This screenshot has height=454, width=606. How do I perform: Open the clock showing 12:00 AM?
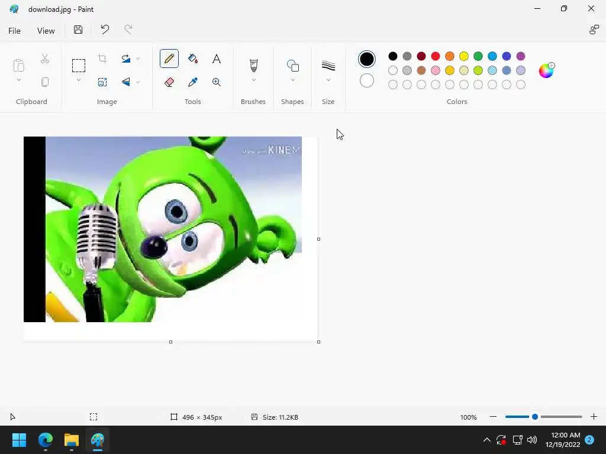tap(563, 440)
